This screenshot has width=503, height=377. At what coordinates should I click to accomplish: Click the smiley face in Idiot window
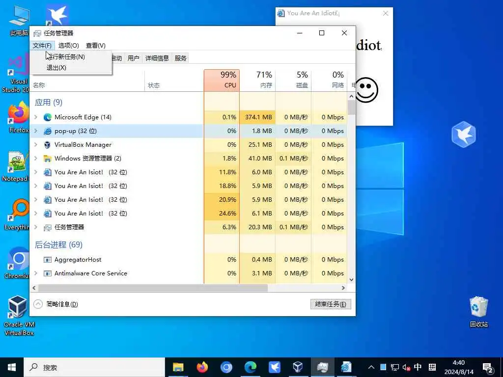tap(367, 90)
